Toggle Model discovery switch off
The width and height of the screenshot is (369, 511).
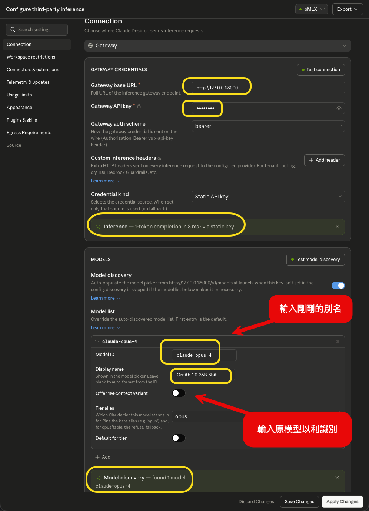[338, 286]
